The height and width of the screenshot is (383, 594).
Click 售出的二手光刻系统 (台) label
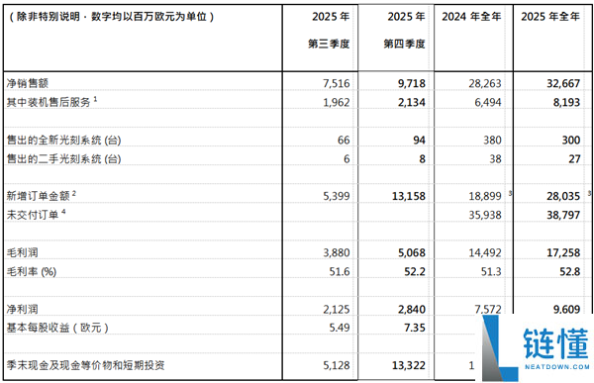(x=63, y=158)
